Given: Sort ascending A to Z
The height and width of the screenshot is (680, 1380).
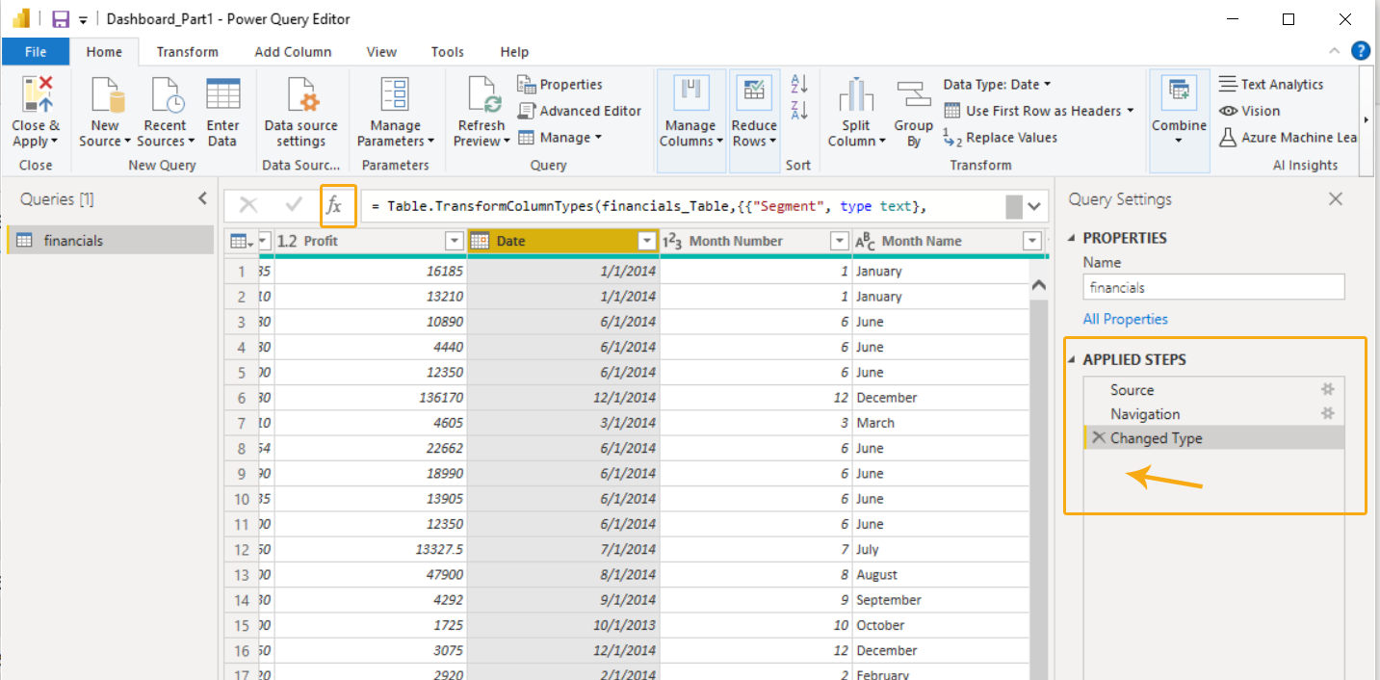Looking at the screenshot, I should click(x=799, y=84).
